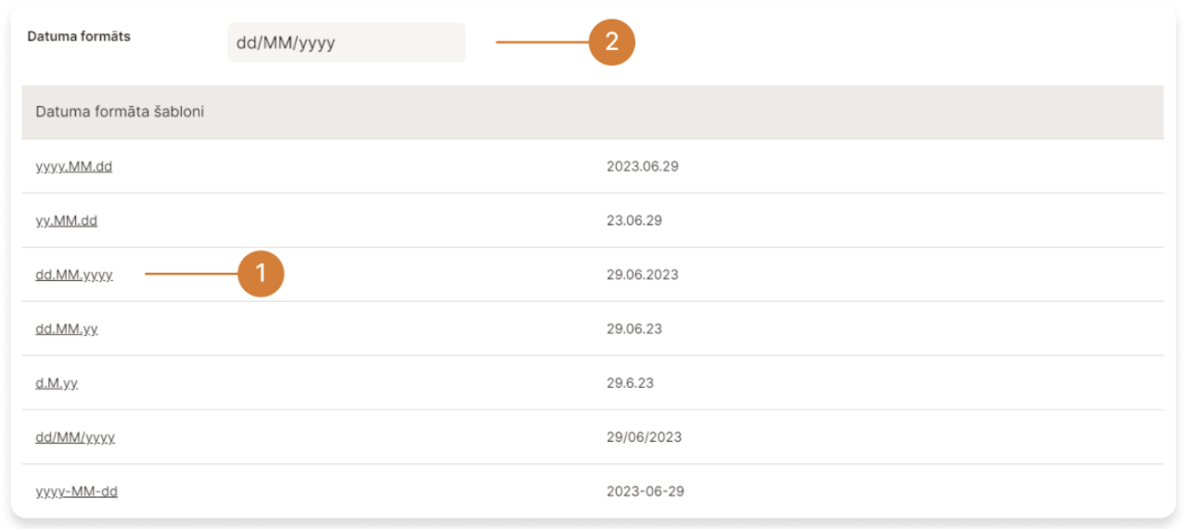Select the yyyy.MM.dd template link
Image resolution: width=1189 pixels, height=529 pixels.
[74, 167]
